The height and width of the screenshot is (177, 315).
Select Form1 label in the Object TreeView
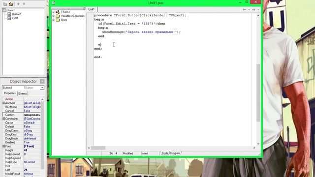click(x=11, y=10)
